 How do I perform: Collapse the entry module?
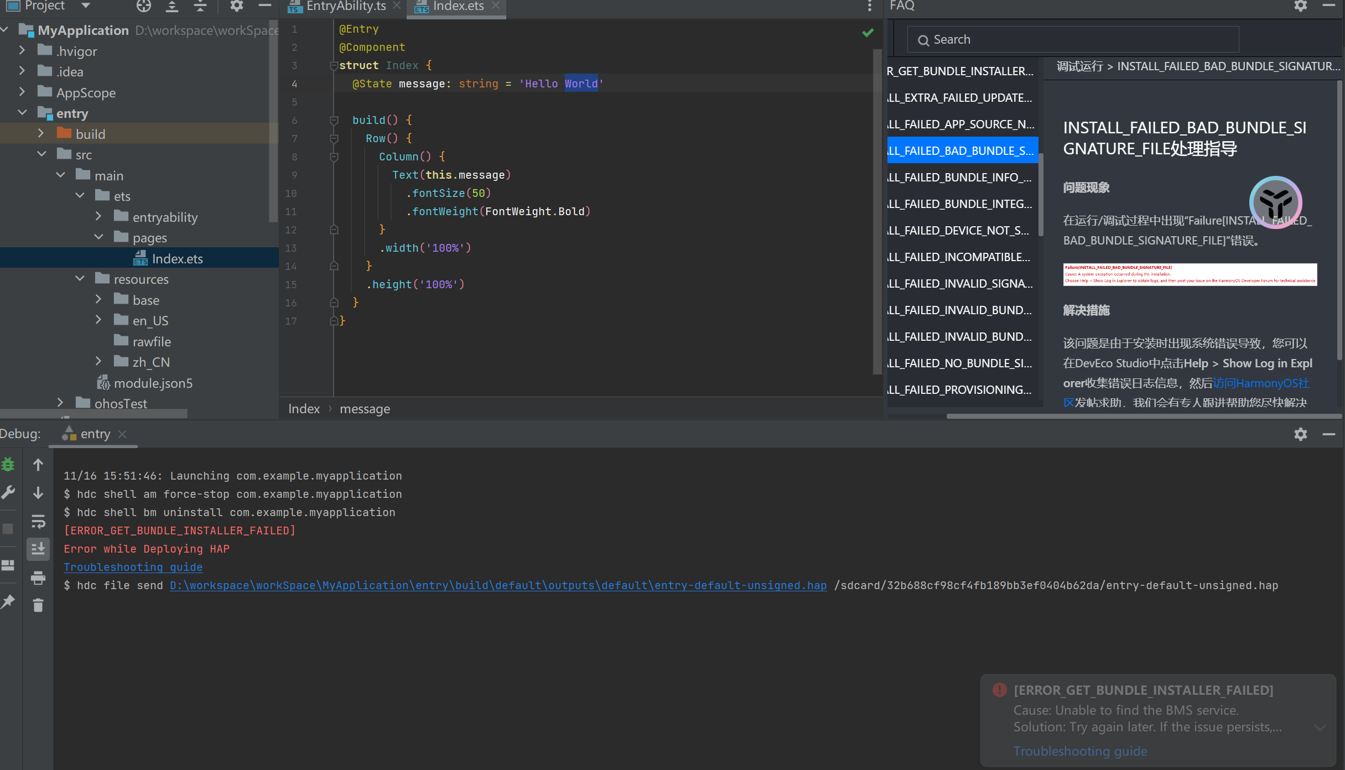tap(22, 112)
